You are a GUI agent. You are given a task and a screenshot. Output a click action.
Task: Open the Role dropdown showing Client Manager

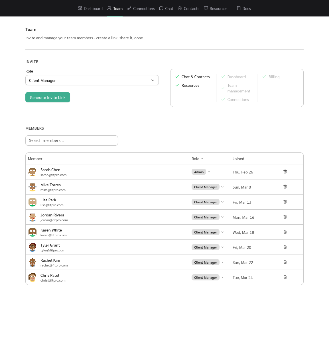coord(92,80)
